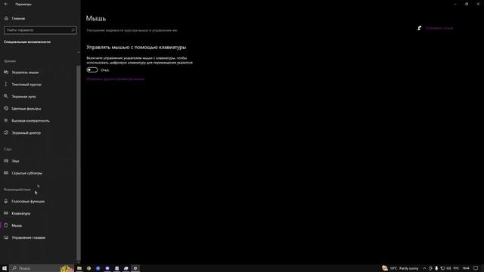Click the Специальные возможности heading
Image resolution: width=484 pixels, height=272 pixels.
(x=27, y=42)
